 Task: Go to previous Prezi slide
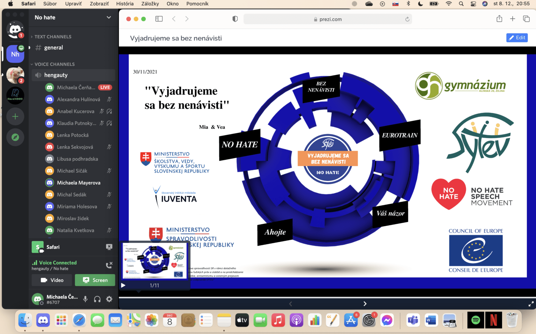point(290,304)
